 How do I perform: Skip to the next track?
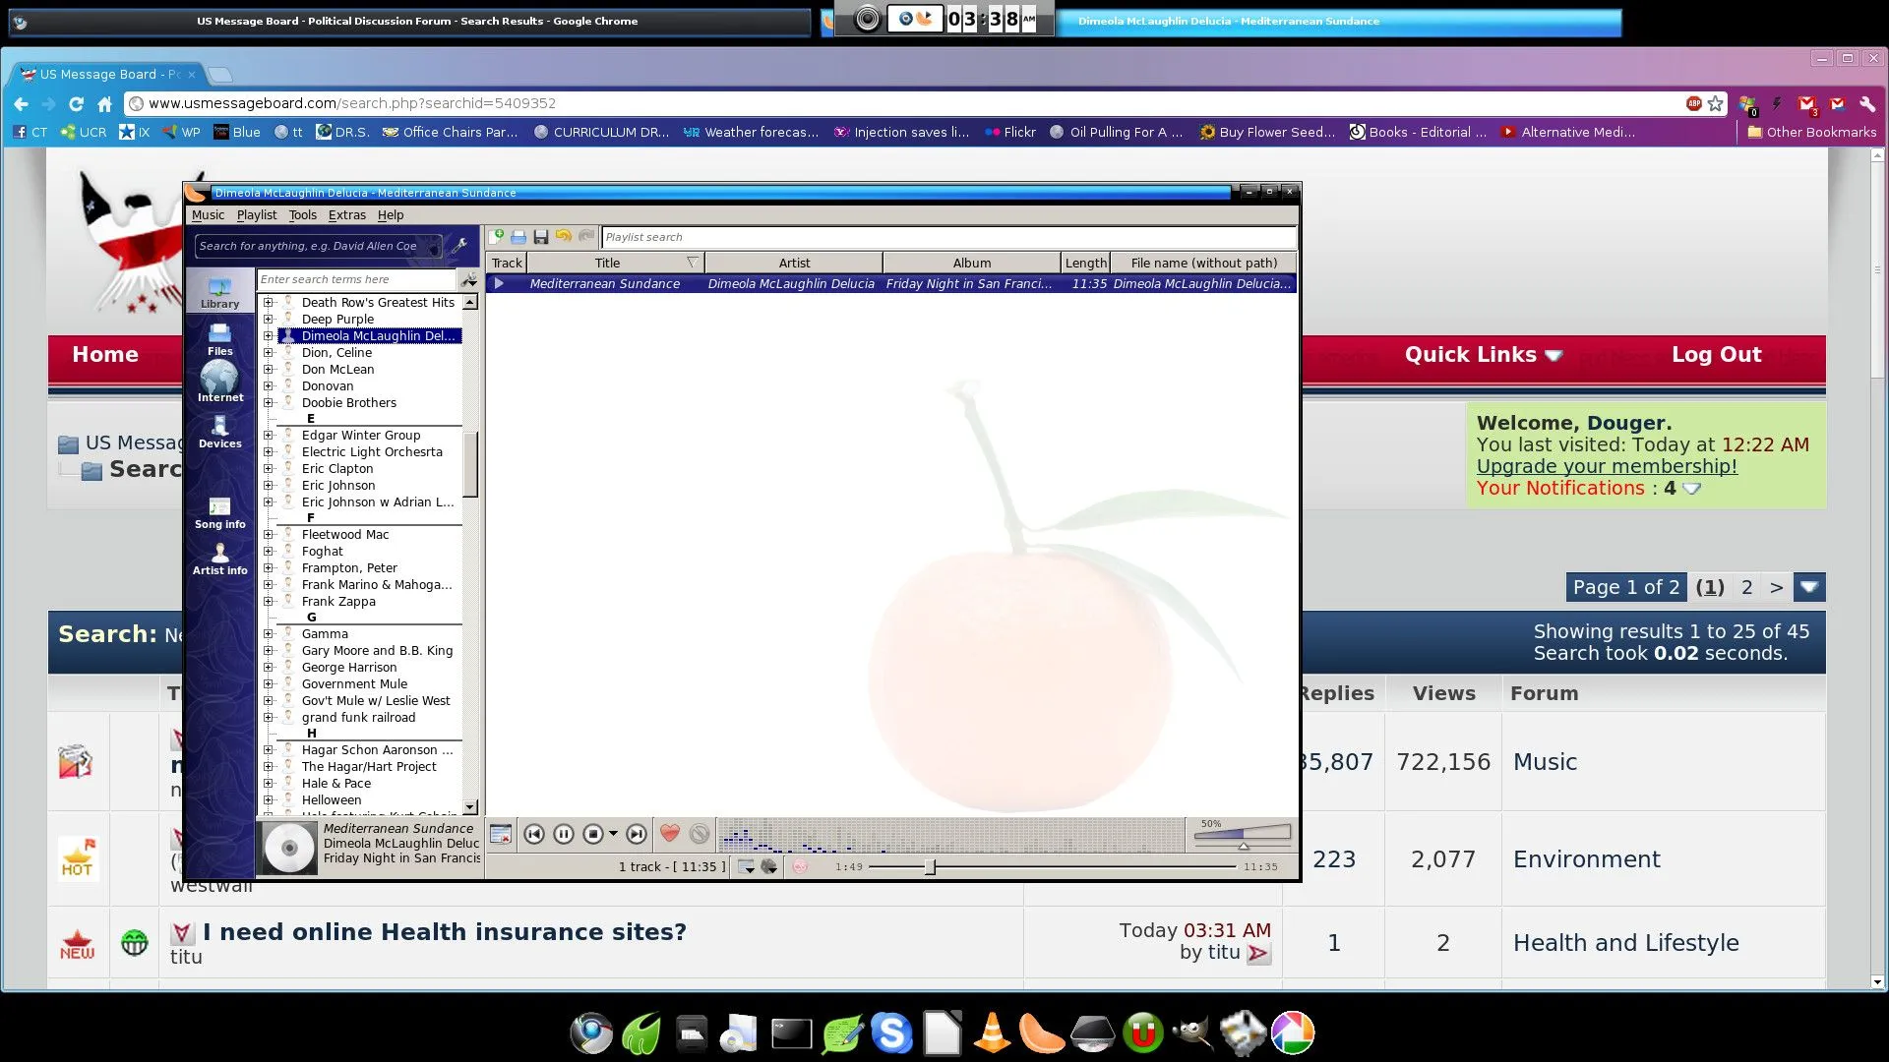click(x=637, y=834)
